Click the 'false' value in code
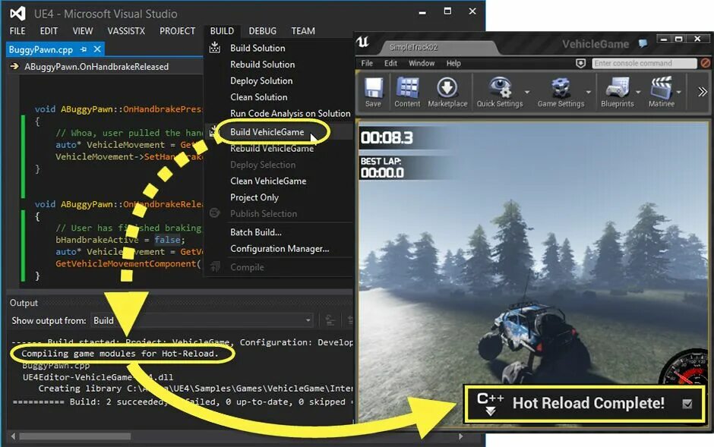The image size is (714, 447). click(x=167, y=240)
